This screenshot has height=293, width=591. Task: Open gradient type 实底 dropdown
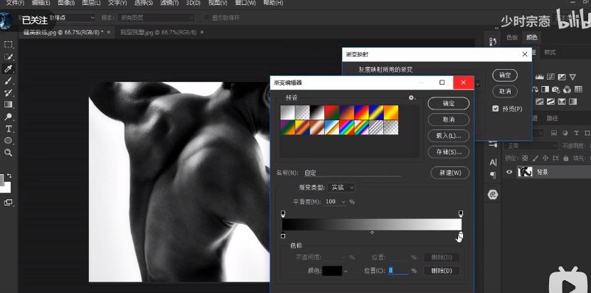pos(341,188)
